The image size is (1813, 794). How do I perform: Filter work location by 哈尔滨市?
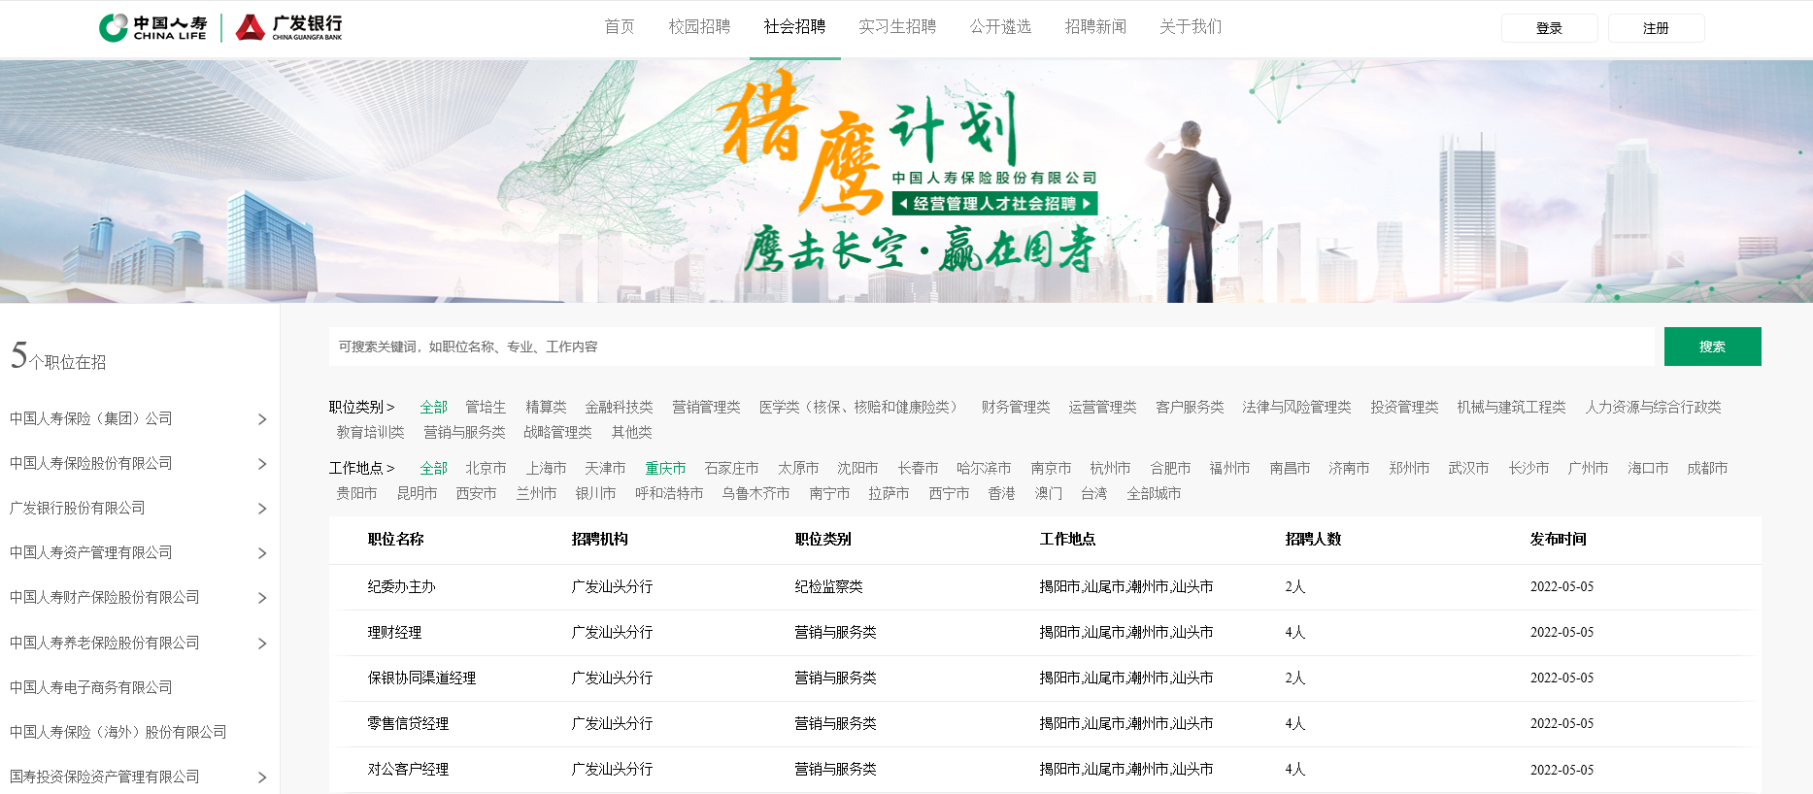point(984,468)
